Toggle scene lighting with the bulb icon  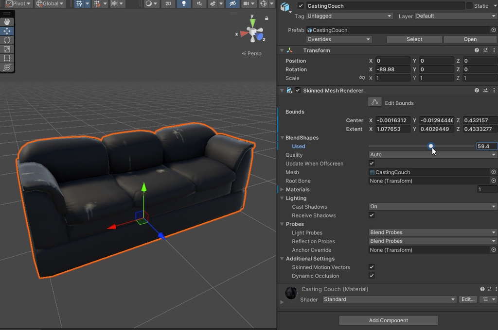(x=184, y=4)
